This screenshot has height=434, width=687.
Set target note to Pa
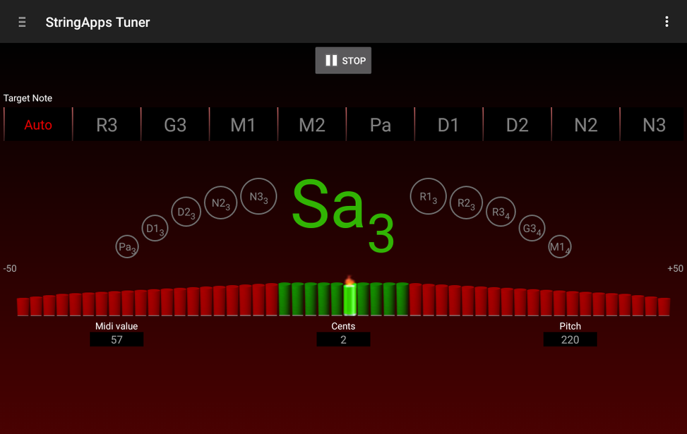pyautogui.click(x=381, y=125)
